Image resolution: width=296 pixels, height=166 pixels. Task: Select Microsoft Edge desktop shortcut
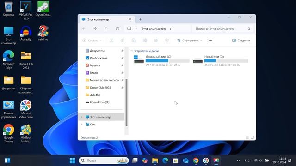8,59
